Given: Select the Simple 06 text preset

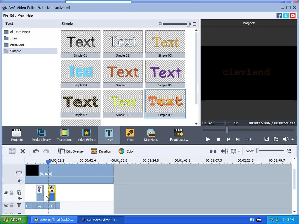Looking at the screenshot, I should click(x=165, y=74).
